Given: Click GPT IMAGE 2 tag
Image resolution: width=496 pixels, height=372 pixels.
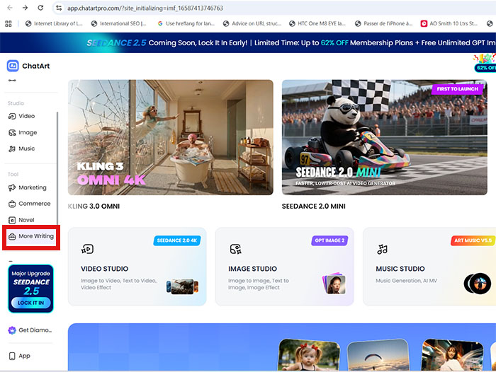Looking at the screenshot, I should (x=329, y=240).
